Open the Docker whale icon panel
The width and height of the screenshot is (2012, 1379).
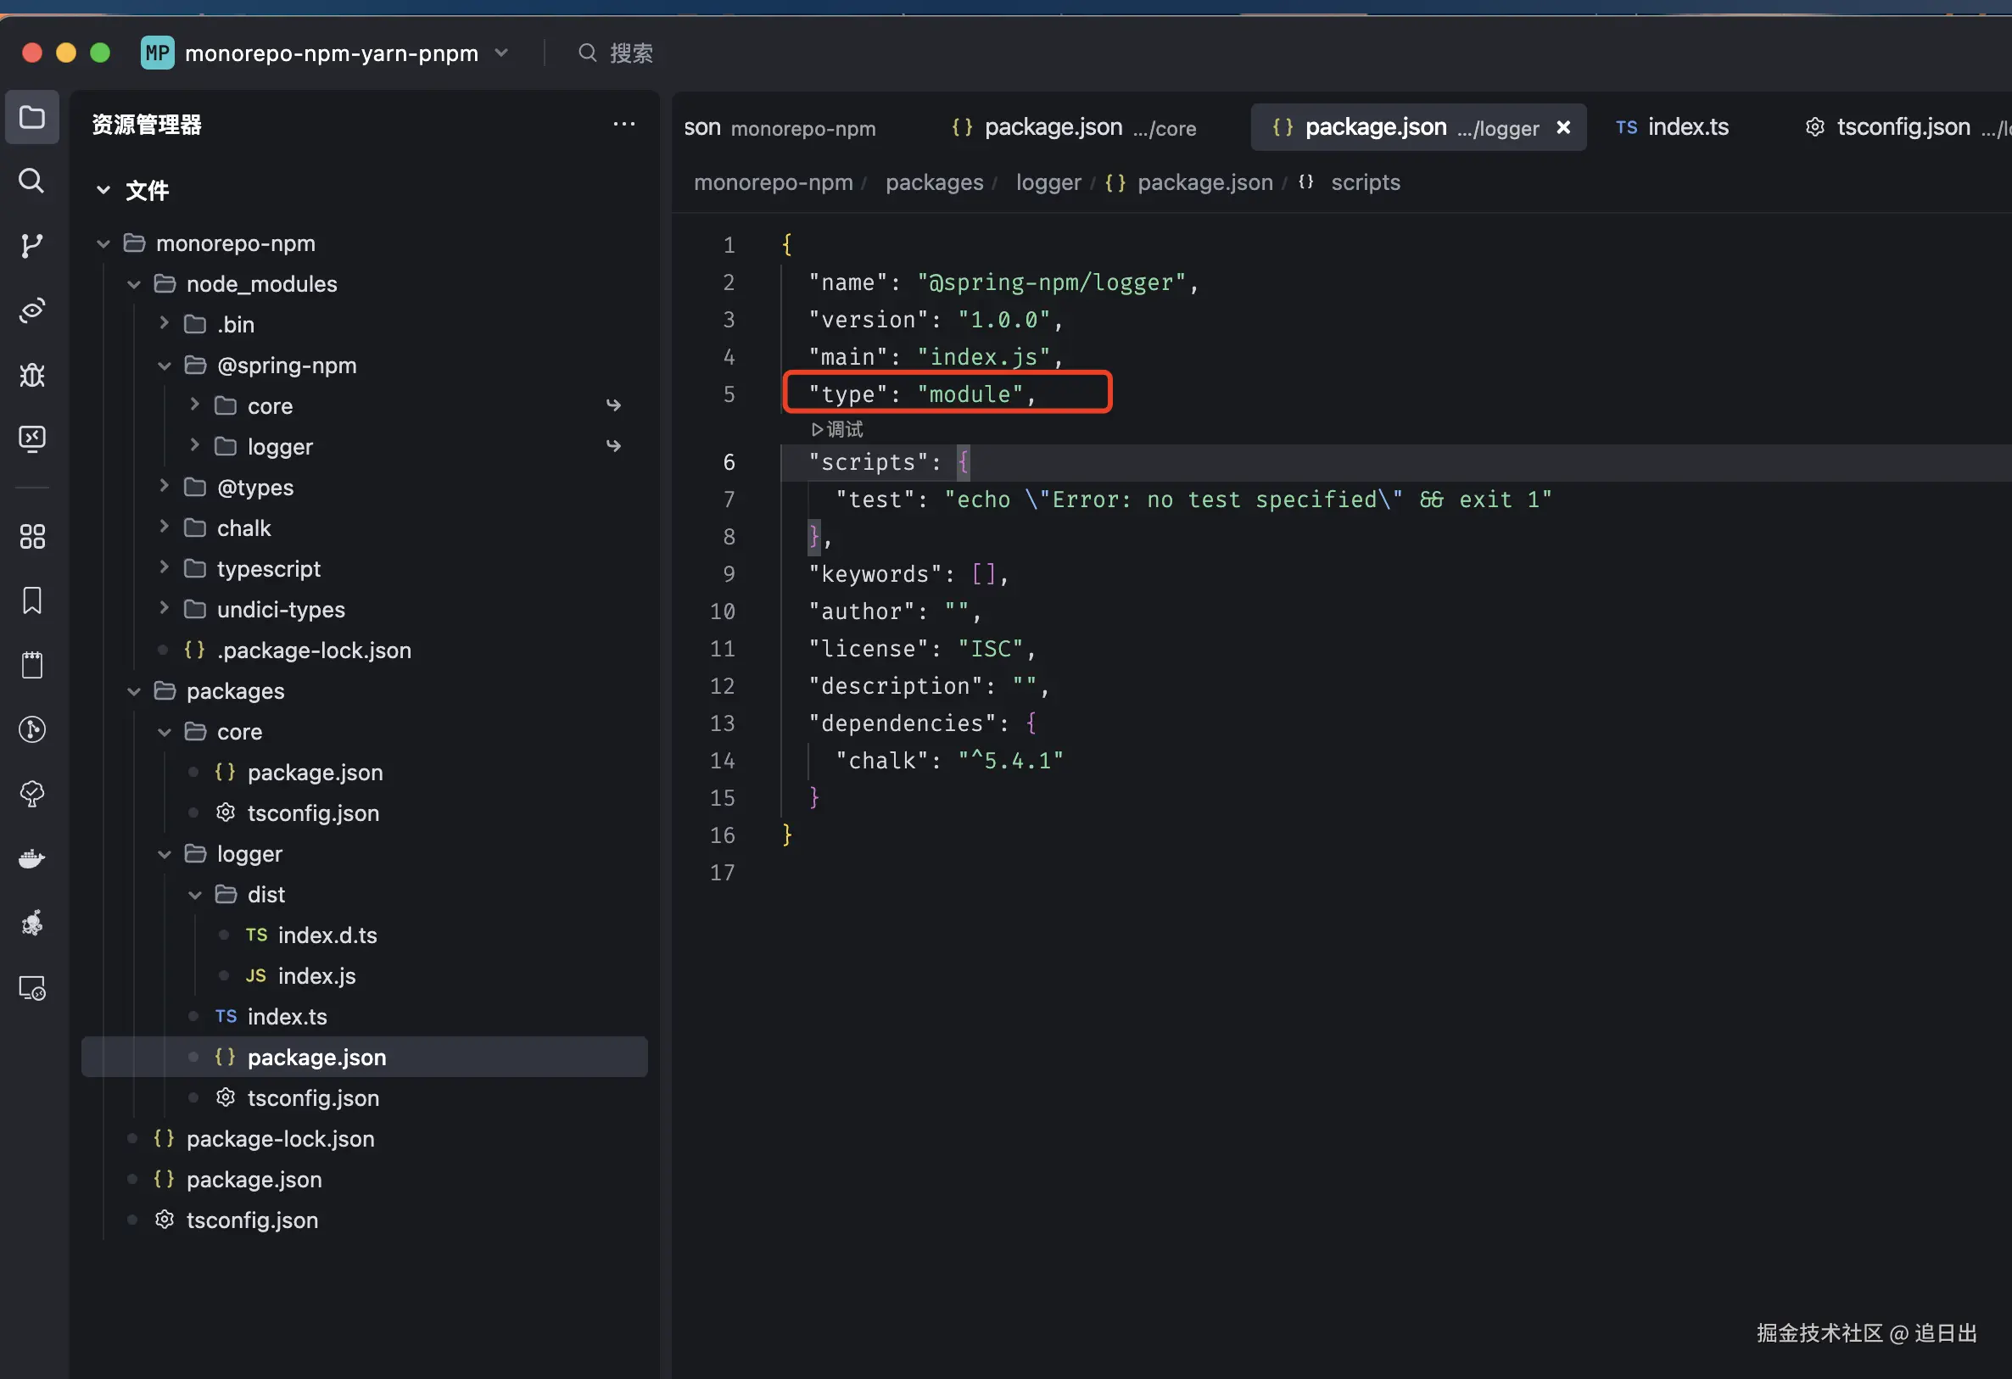point(32,859)
